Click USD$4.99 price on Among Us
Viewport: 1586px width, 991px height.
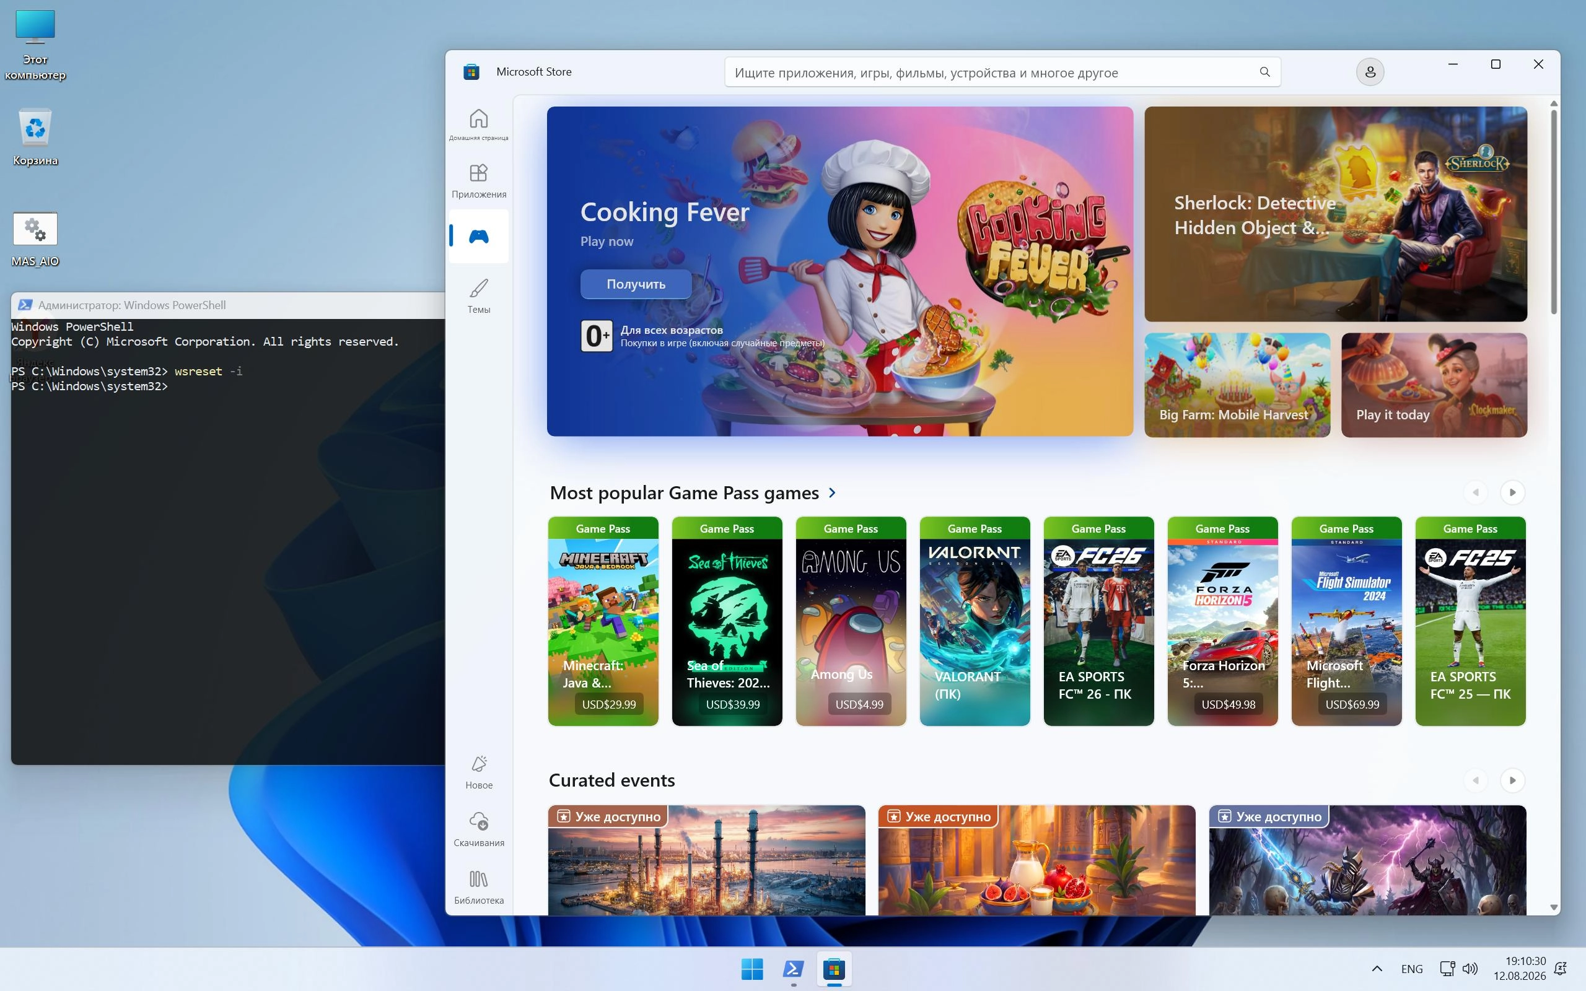[x=859, y=704]
